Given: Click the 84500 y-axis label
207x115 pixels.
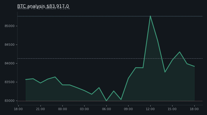Looking at the screenshot, I should [x=9, y=45].
